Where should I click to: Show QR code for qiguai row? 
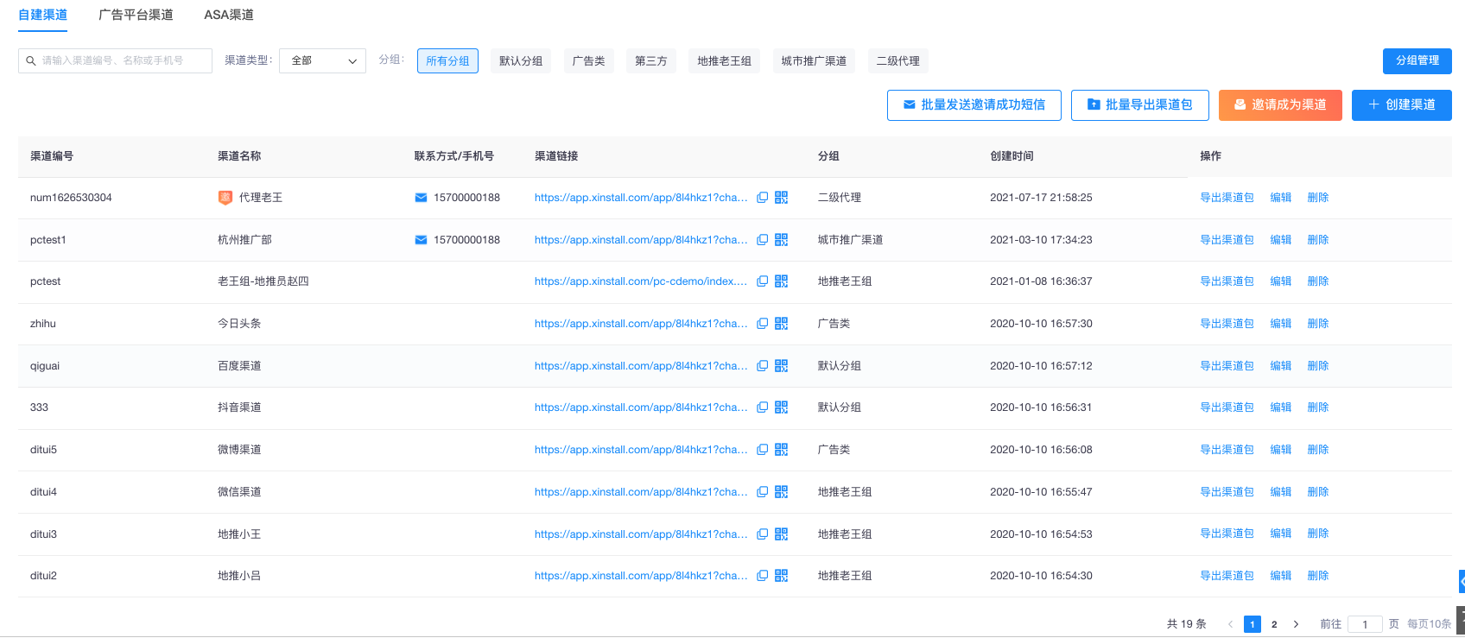(782, 366)
